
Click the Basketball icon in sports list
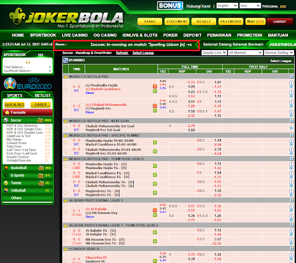[x=6, y=168]
